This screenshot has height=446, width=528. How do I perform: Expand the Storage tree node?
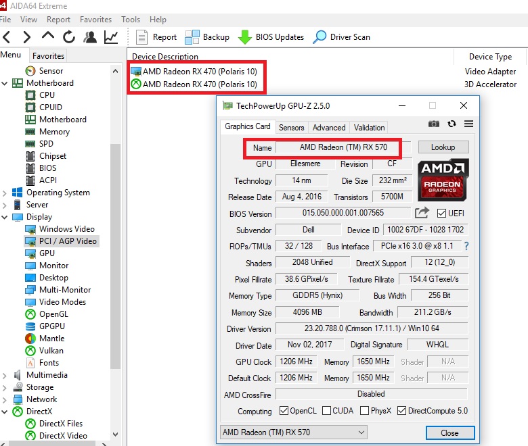[4, 387]
